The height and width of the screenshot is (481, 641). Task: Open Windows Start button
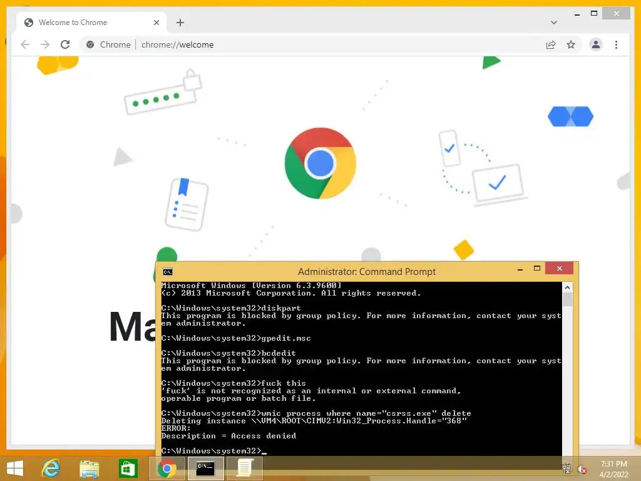coord(15,468)
